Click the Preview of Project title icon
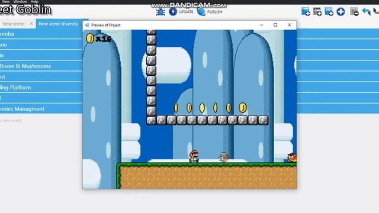The width and height of the screenshot is (379, 213). pos(87,25)
